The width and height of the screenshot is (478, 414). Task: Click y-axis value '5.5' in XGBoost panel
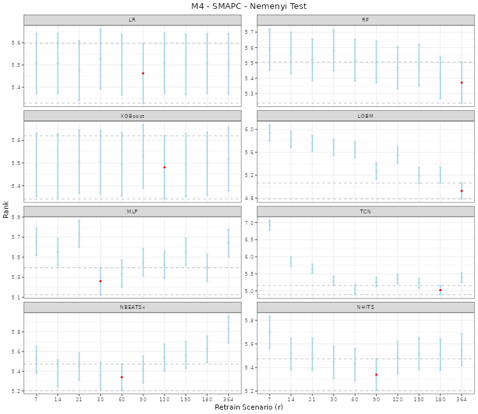click(x=16, y=163)
